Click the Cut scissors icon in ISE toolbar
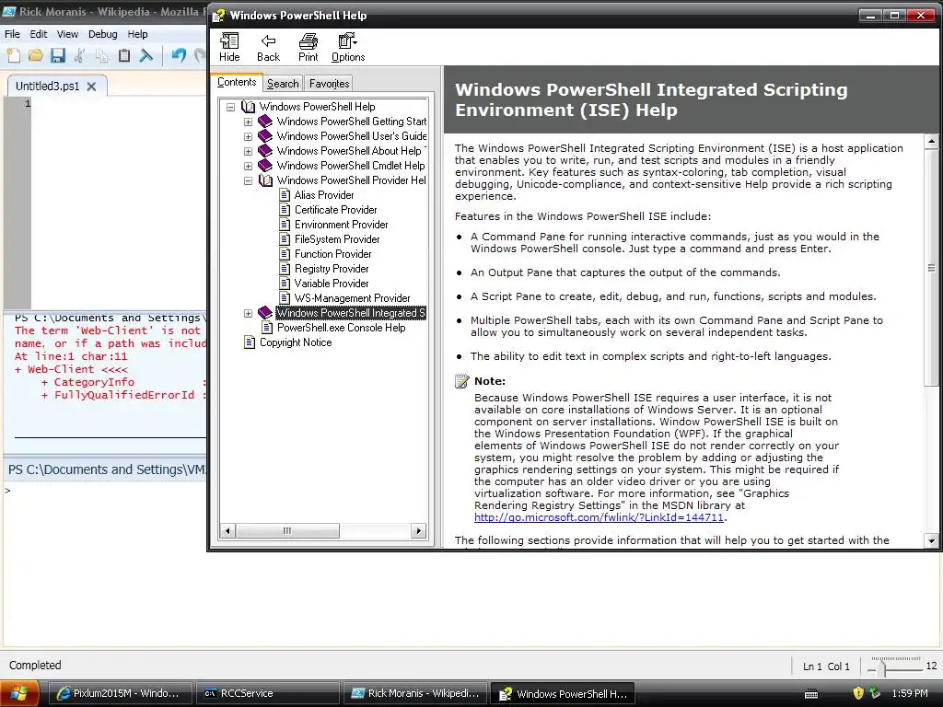 tap(79, 56)
